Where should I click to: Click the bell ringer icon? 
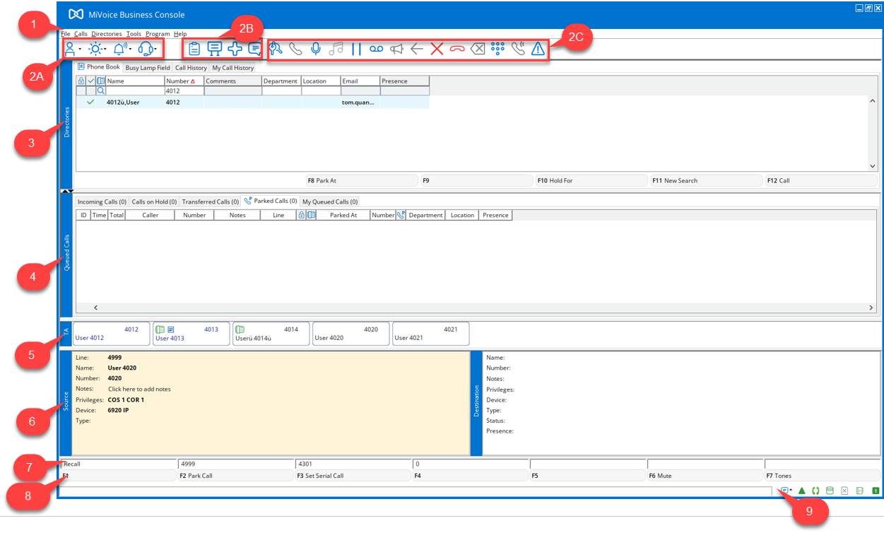coord(119,49)
